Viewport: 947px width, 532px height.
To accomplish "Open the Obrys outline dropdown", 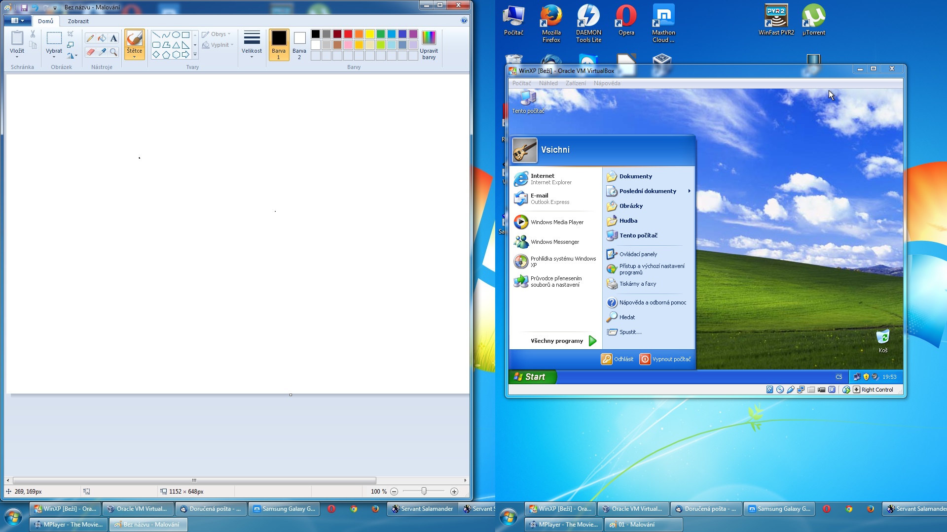I will point(216,34).
